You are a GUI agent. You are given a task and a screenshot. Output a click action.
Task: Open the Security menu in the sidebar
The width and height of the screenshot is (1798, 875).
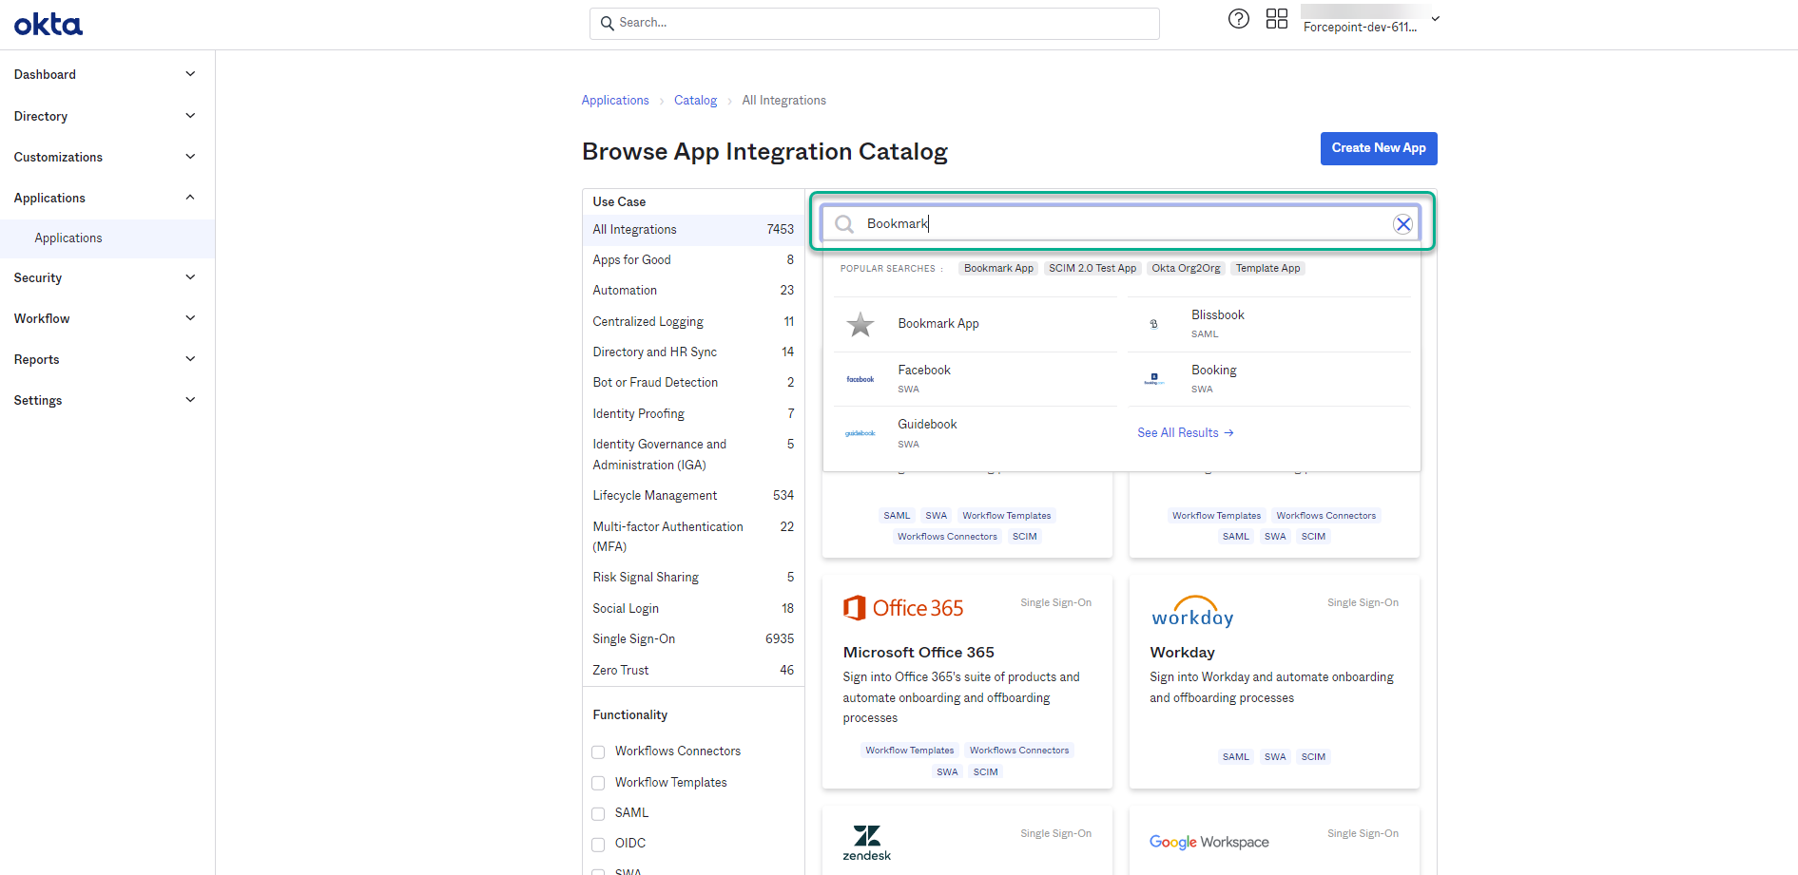pos(105,277)
